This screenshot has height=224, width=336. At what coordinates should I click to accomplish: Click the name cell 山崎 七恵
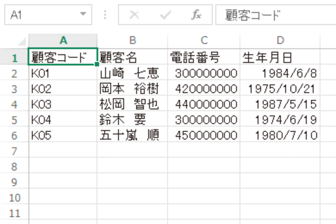tap(132, 72)
